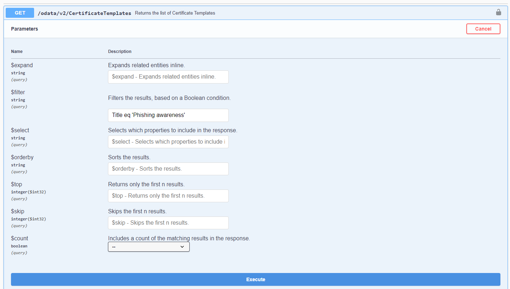This screenshot has height=289, width=510.
Task: Click the $orderby parameter name label
Action: point(22,157)
